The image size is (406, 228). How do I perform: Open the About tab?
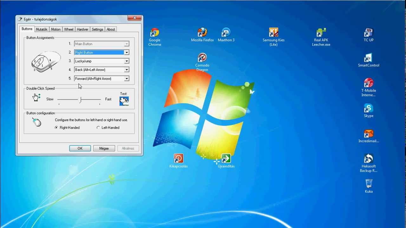tap(111, 29)
